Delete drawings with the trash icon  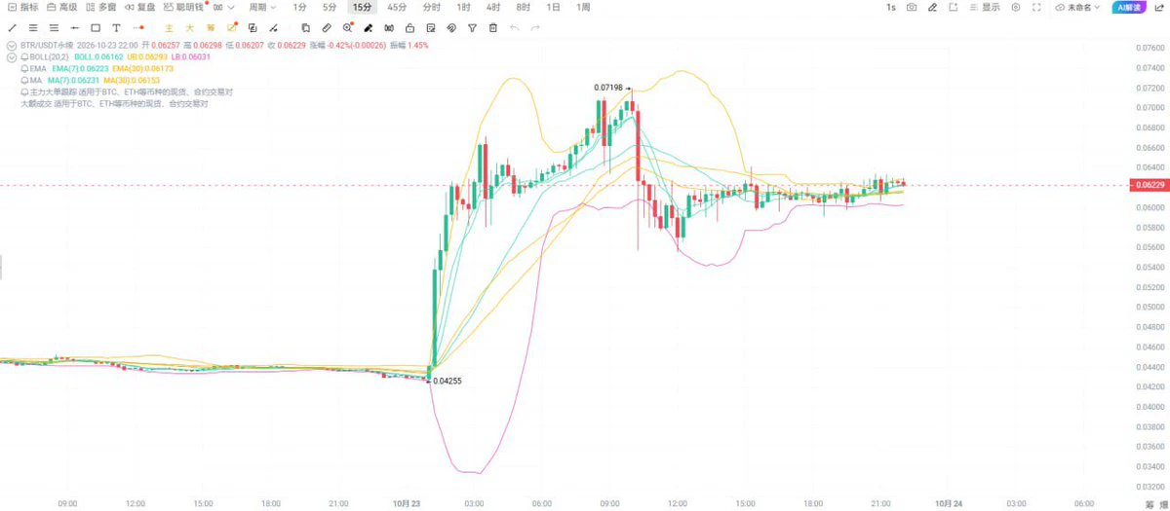tap(493, 28)
